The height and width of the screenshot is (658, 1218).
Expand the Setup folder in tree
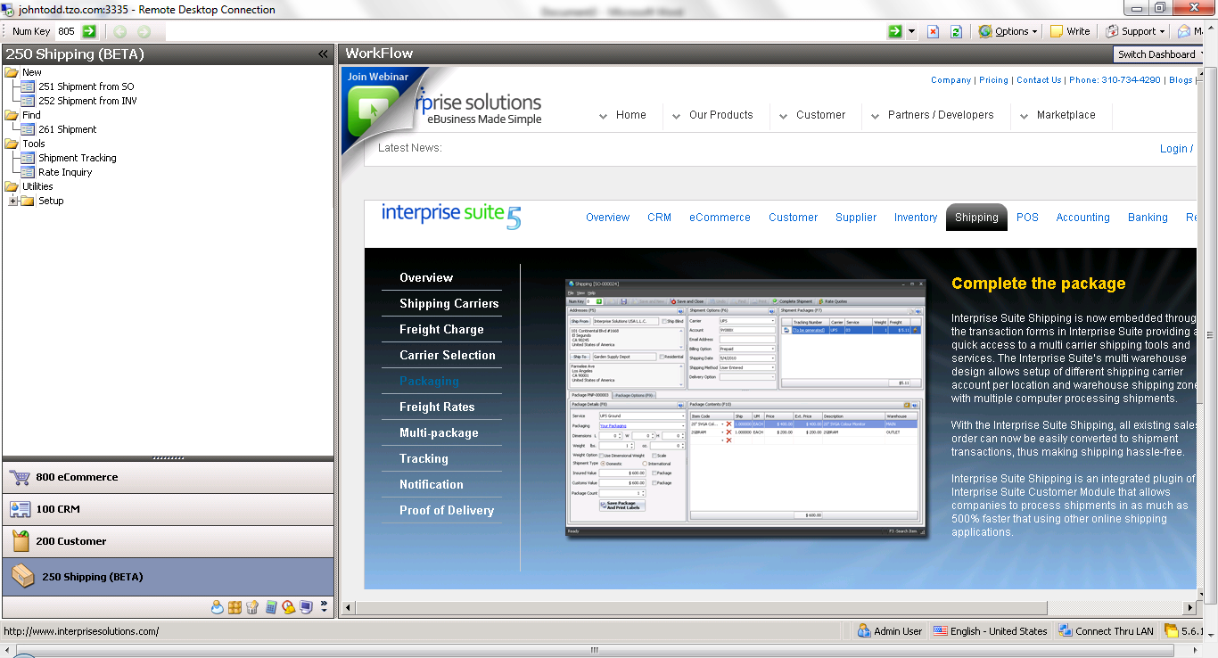point(13,201)
